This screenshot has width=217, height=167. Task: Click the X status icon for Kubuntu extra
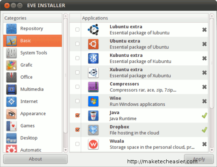coord(204,58)
